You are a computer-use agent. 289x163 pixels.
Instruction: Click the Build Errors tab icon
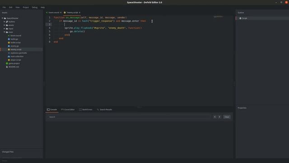[x=80, y=110]
